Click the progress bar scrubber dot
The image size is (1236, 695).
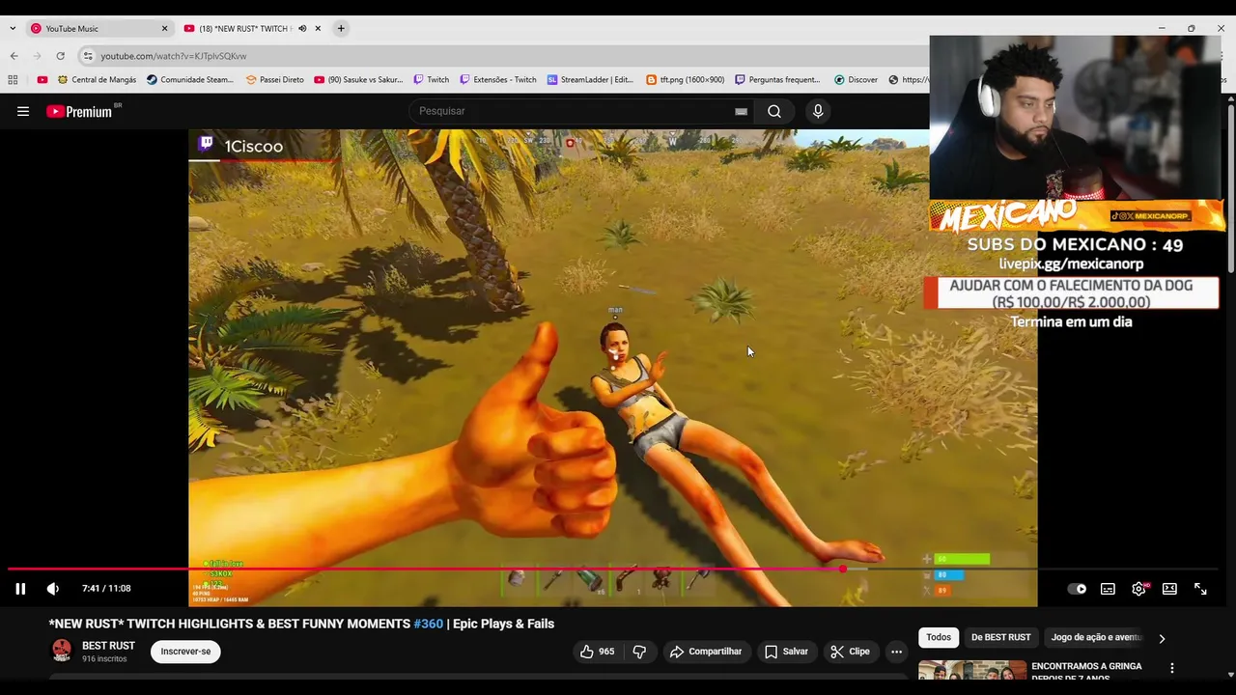pos(843,570)
